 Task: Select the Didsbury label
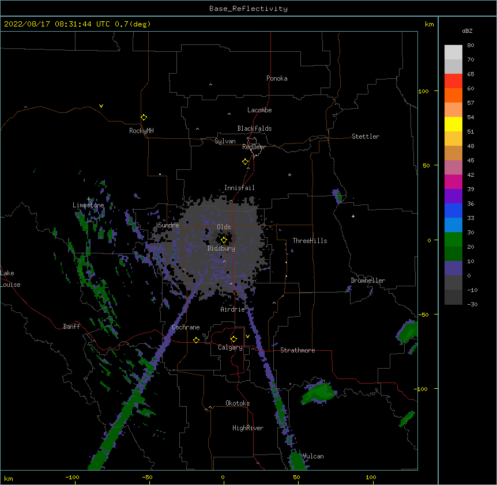(x=221, y=248)
